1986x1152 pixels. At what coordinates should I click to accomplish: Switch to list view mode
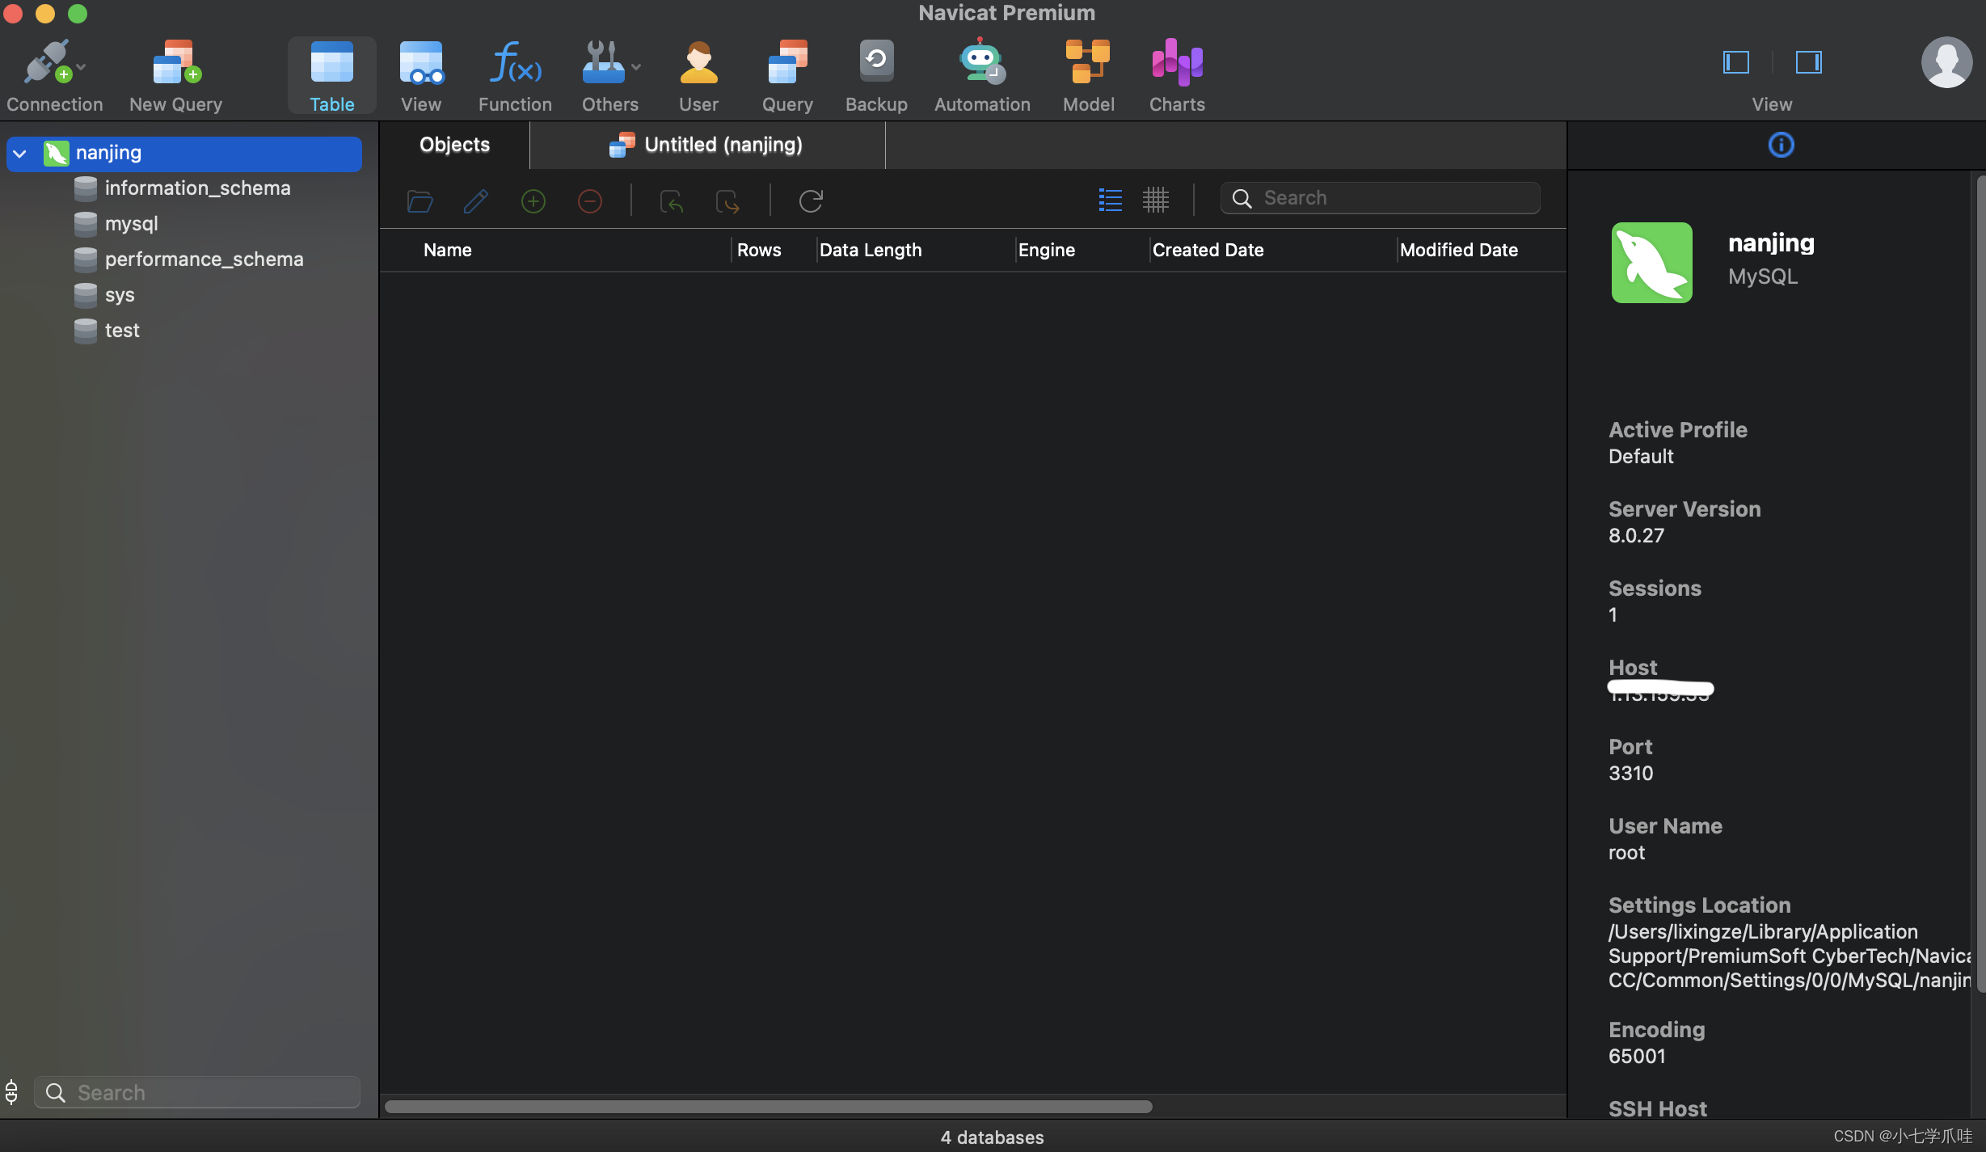tap(1110, 200)
